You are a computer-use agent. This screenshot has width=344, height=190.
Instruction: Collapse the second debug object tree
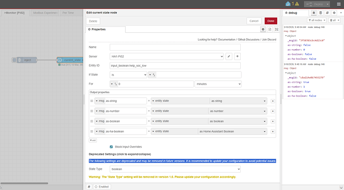click(x=286, y=73)
